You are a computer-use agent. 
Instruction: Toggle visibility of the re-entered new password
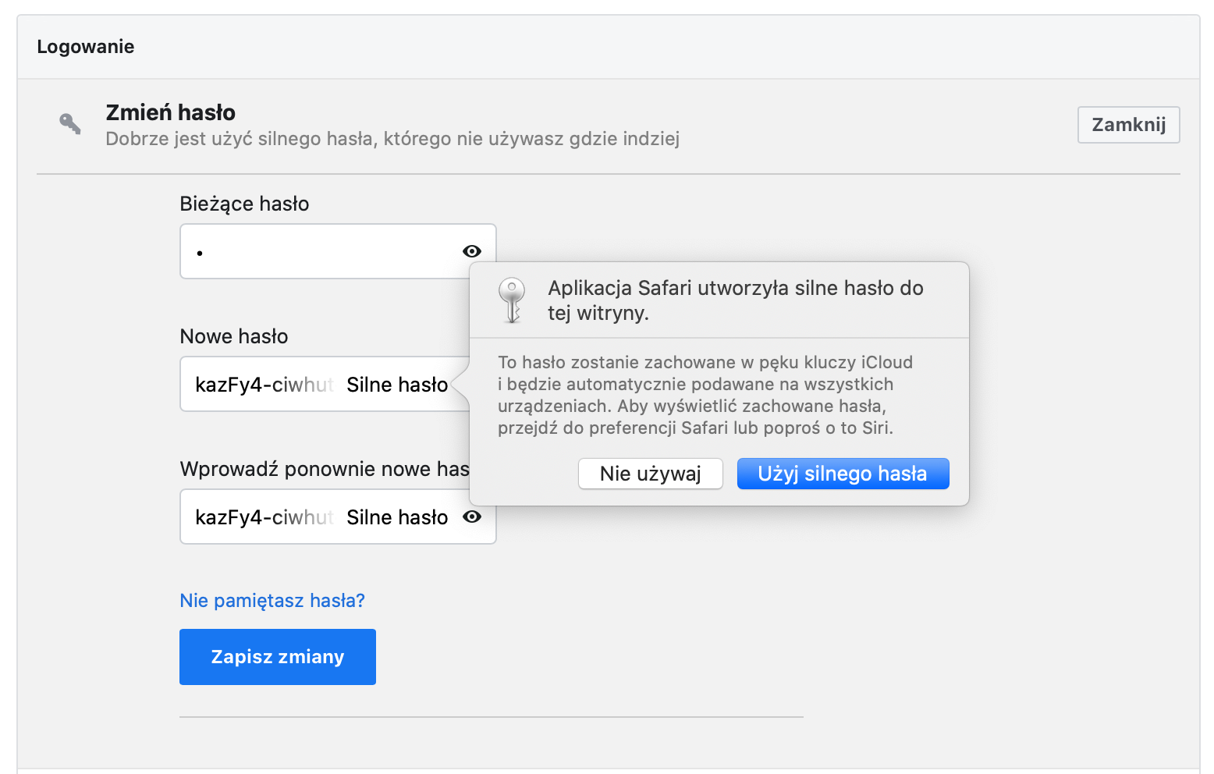click(471, 517)
